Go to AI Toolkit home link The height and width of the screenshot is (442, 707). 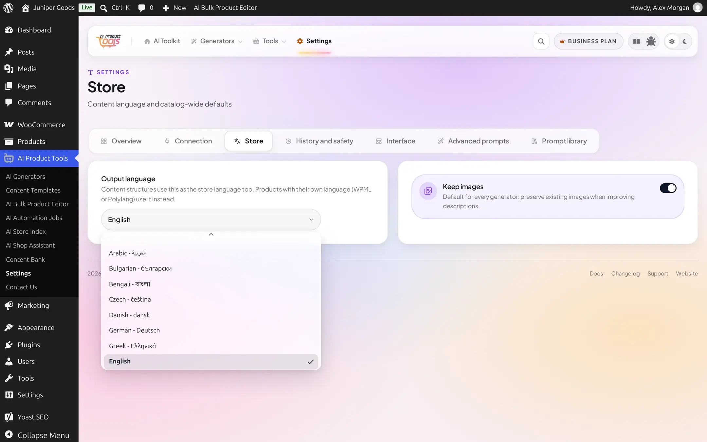coord(162,41)
